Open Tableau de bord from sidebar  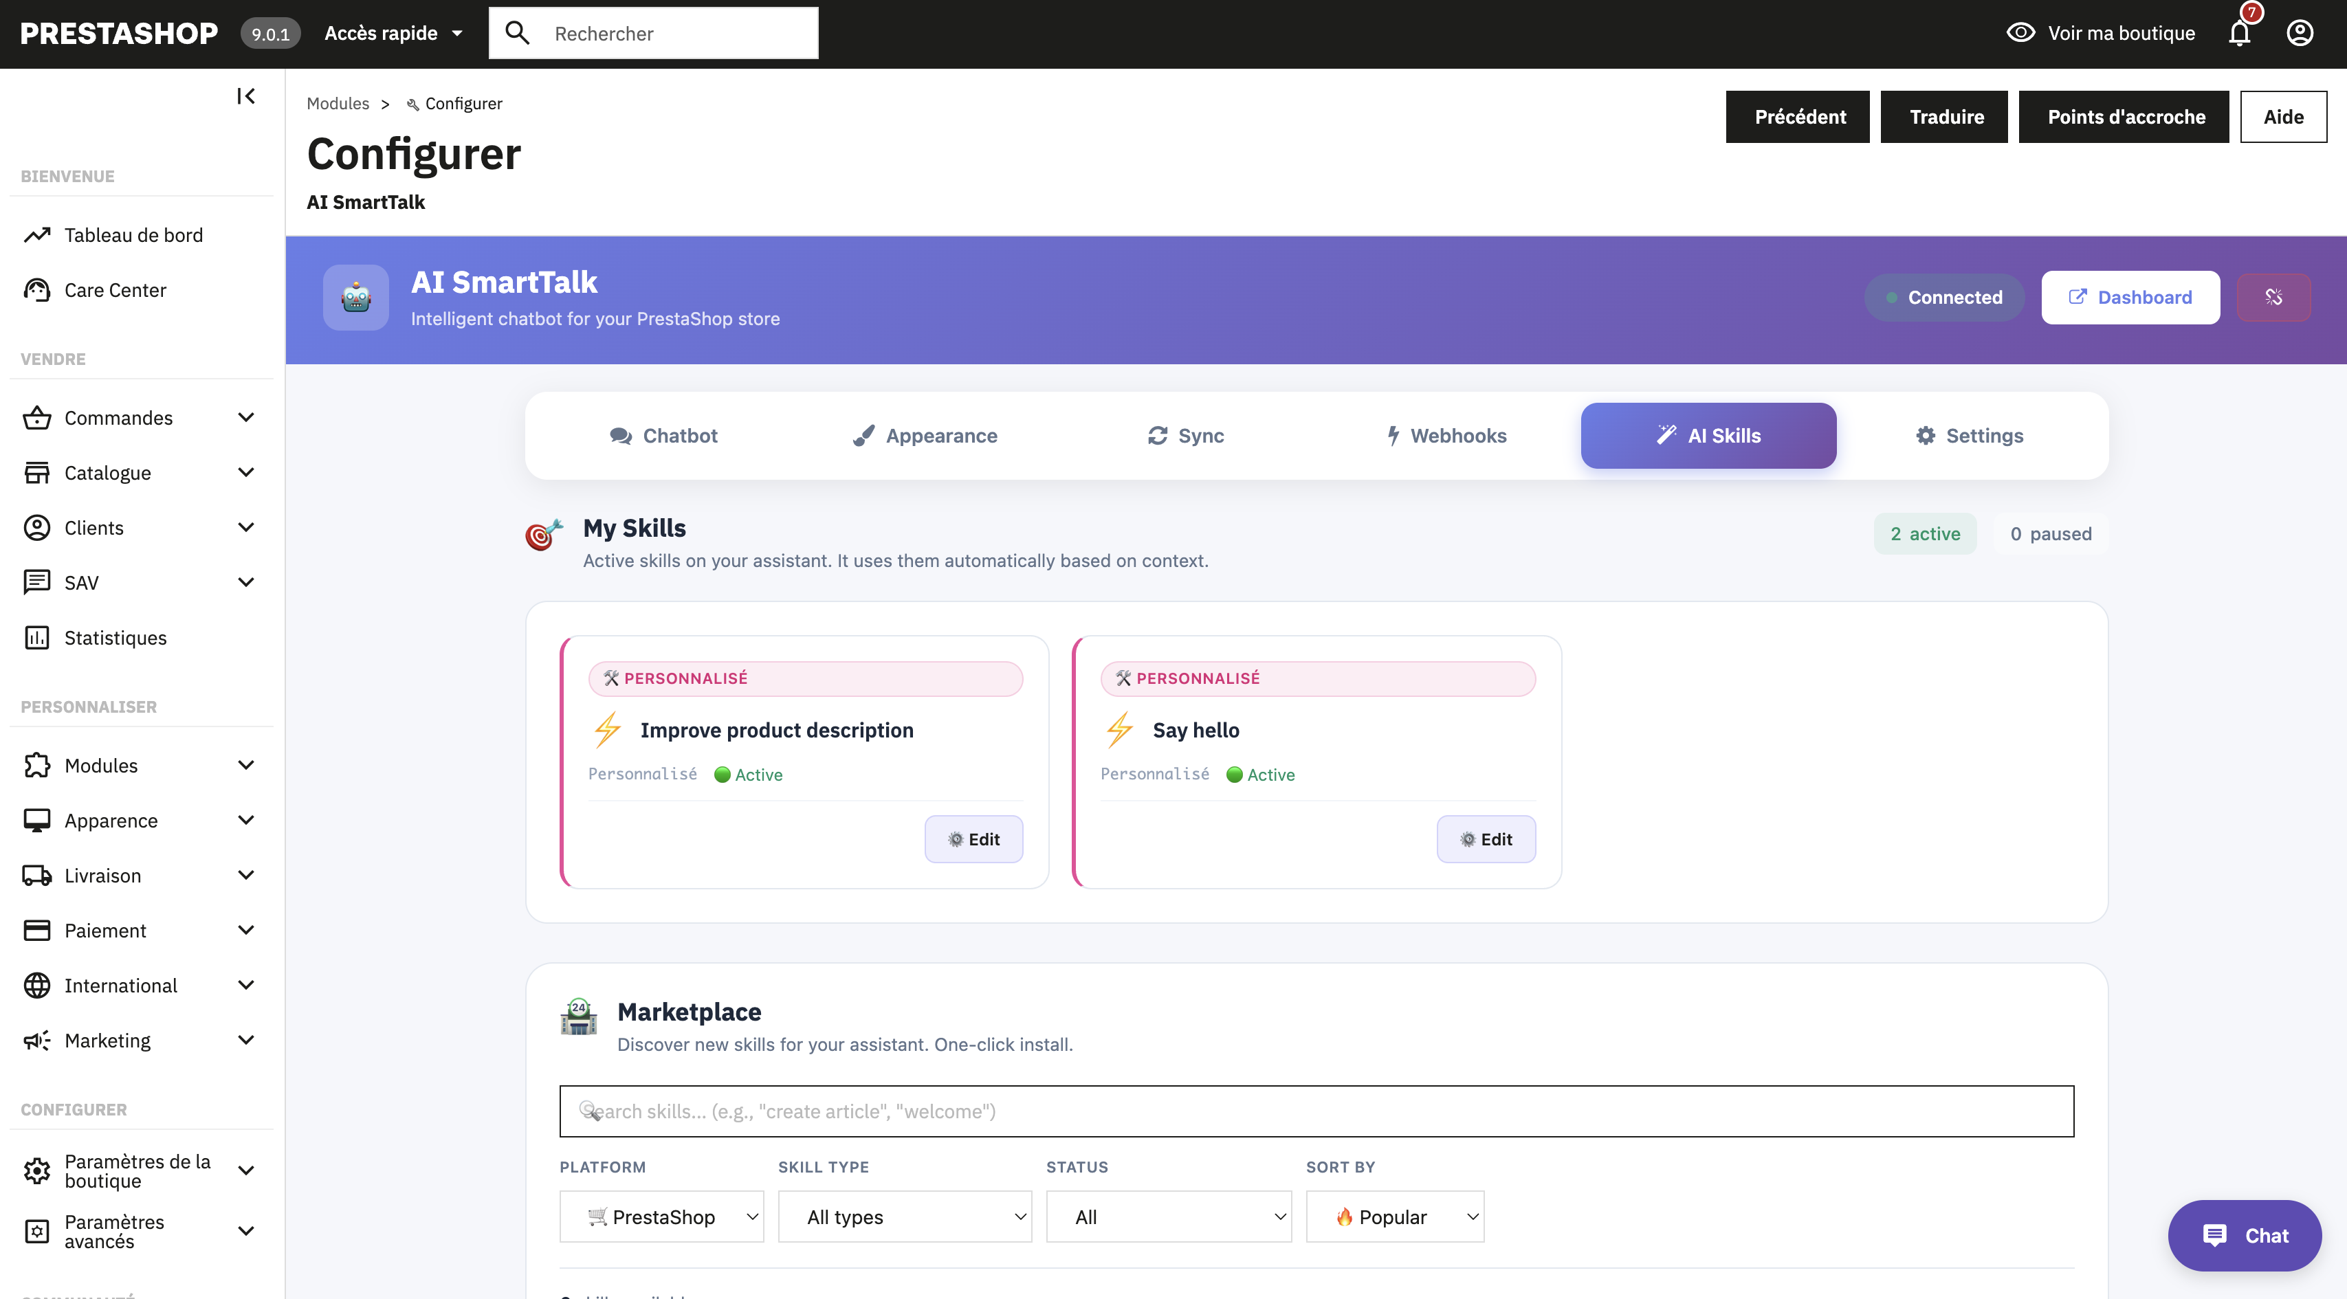pyautogui.click(x=133, y=235)
